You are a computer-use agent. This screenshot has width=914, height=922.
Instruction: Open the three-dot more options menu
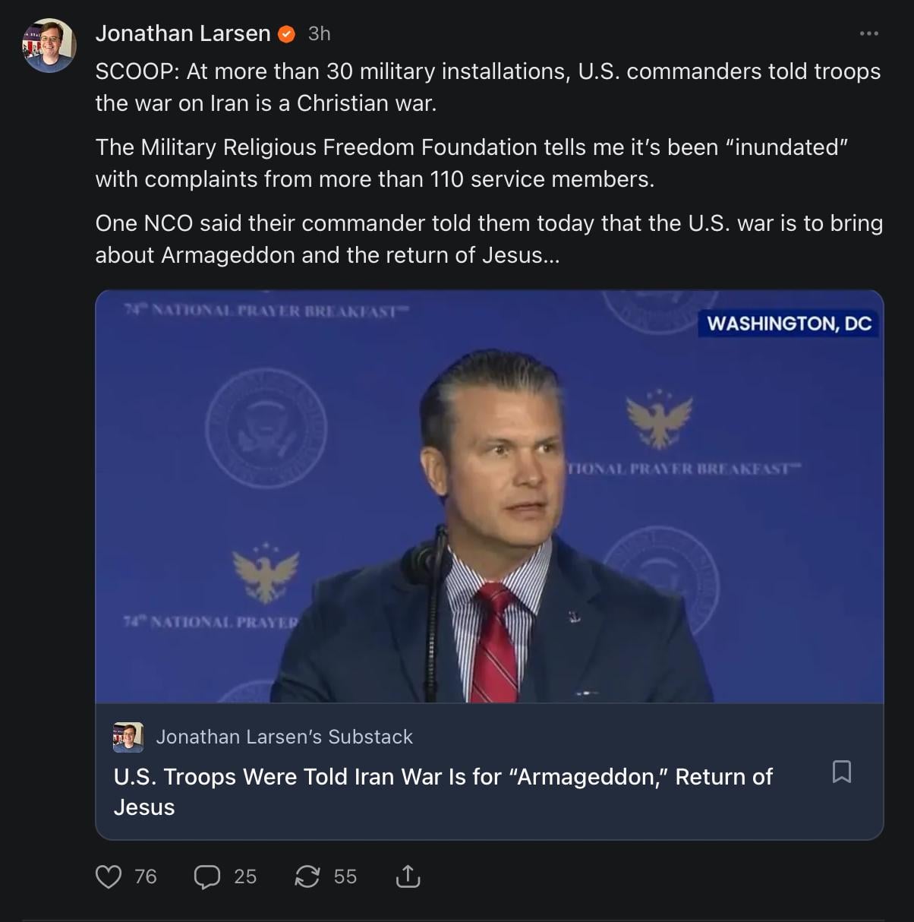pos(869,33)
